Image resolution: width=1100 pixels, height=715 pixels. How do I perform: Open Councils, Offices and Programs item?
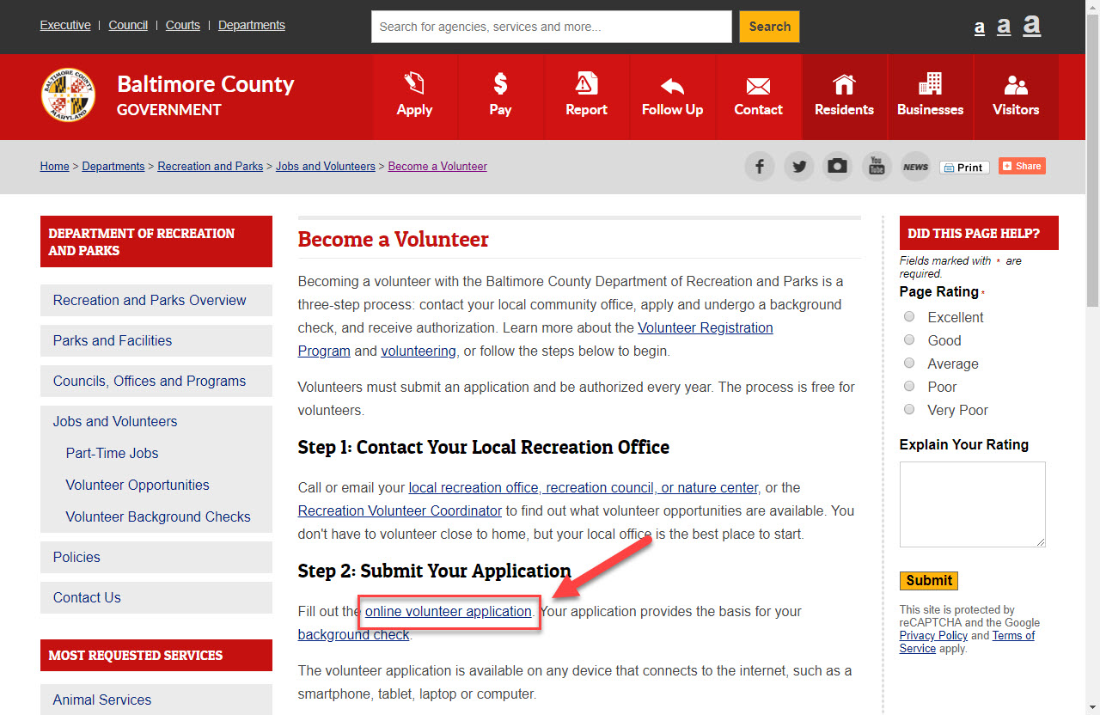pos(156,381)
